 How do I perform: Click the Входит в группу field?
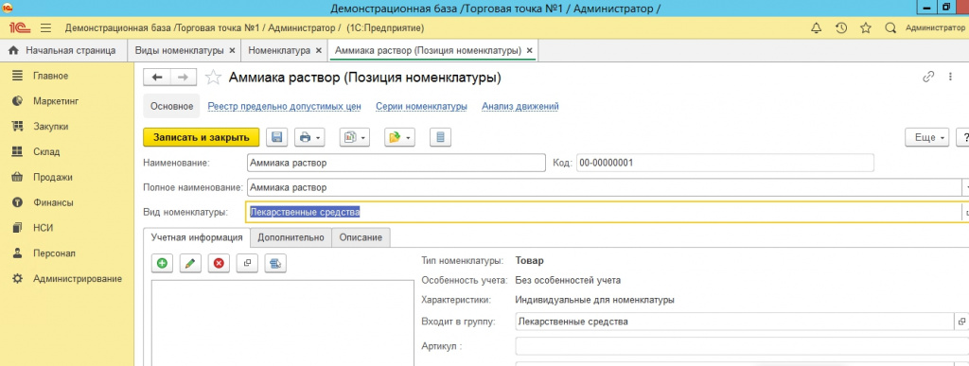click(734, 322)
